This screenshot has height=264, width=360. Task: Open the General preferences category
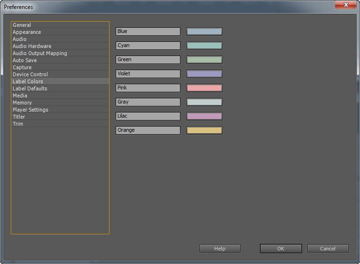tap(60, 25)
